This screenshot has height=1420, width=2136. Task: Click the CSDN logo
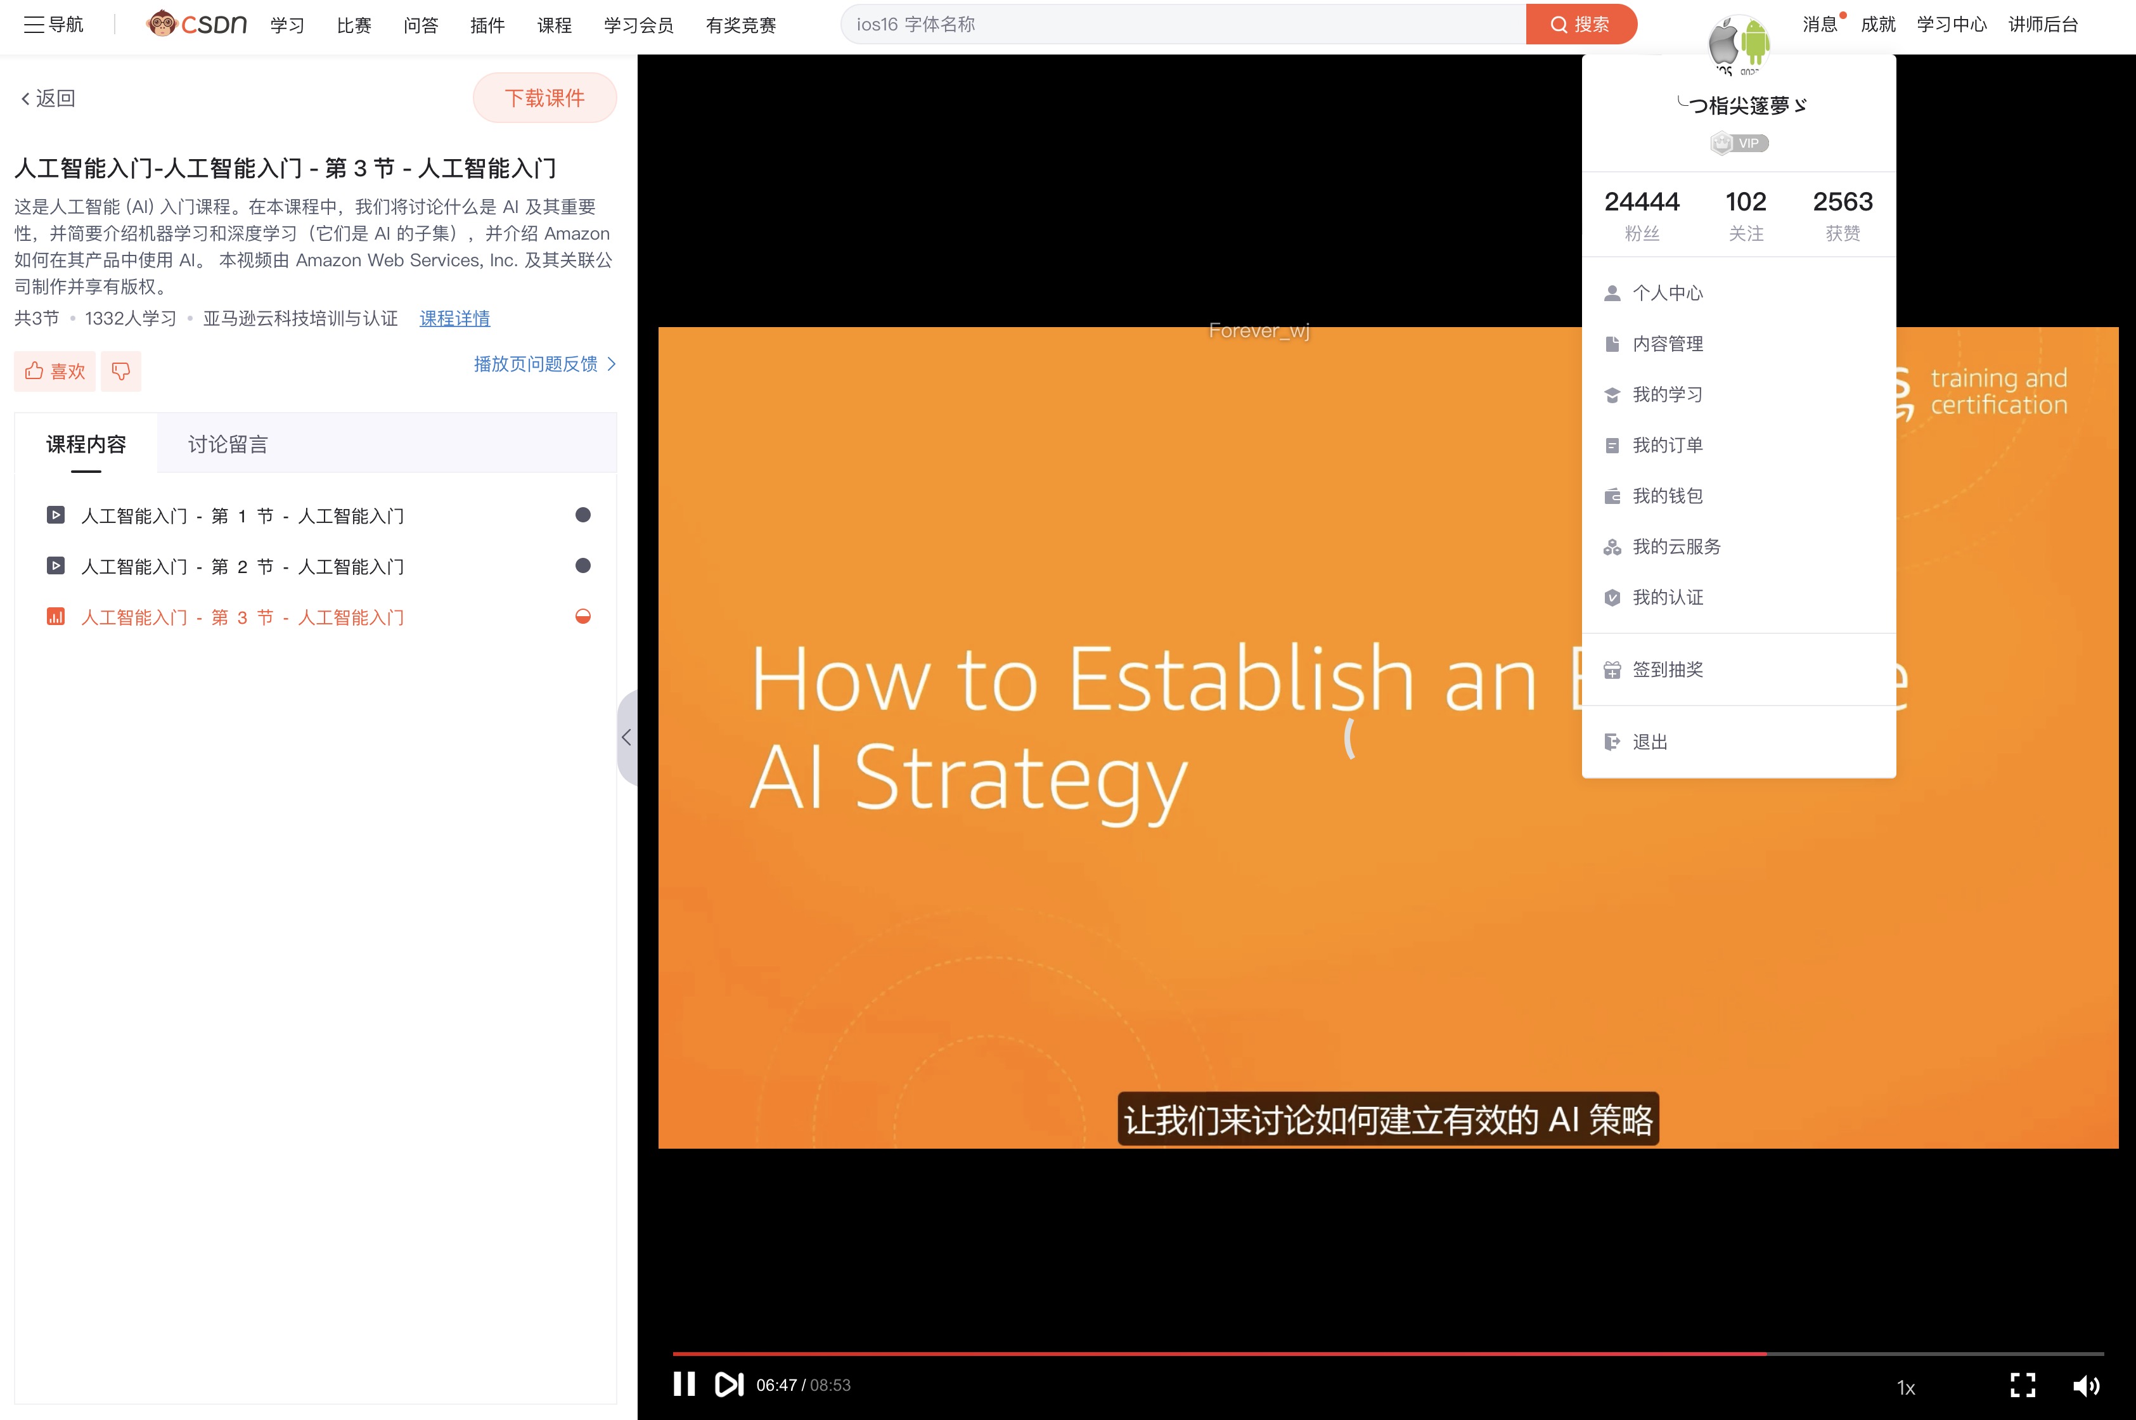click(196, 25)
